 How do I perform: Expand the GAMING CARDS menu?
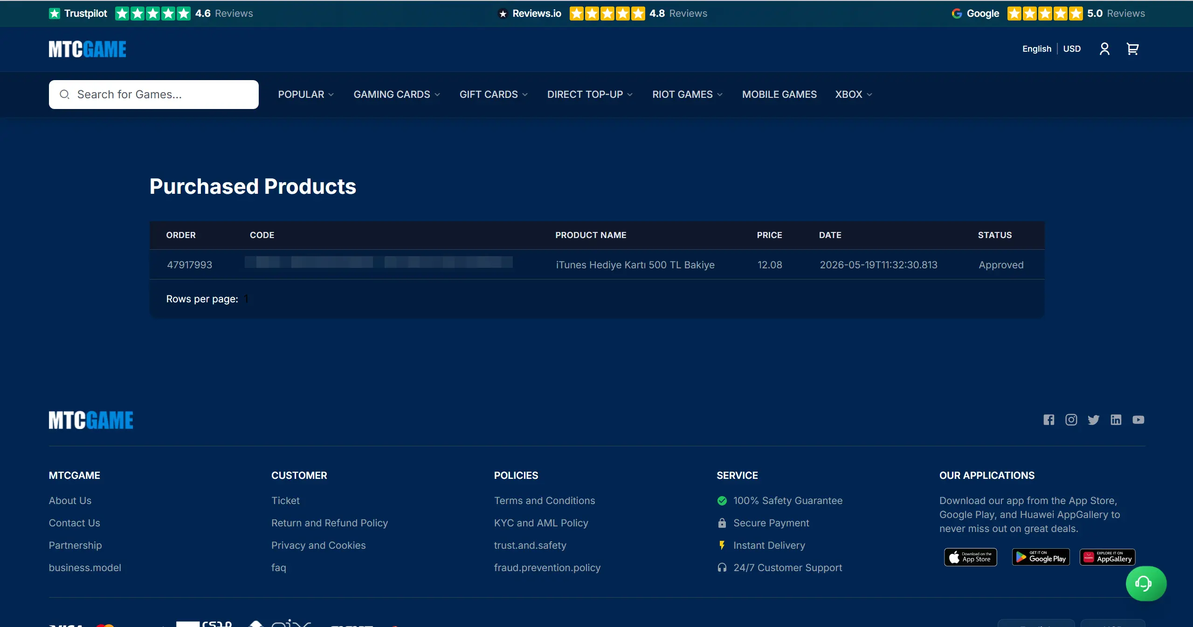coord(397,95)
